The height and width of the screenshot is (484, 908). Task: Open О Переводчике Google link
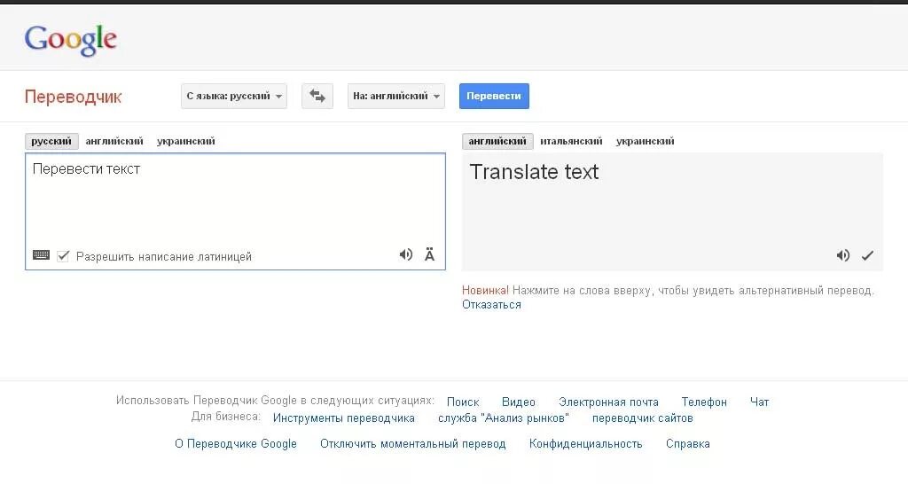tap(236, 444)
